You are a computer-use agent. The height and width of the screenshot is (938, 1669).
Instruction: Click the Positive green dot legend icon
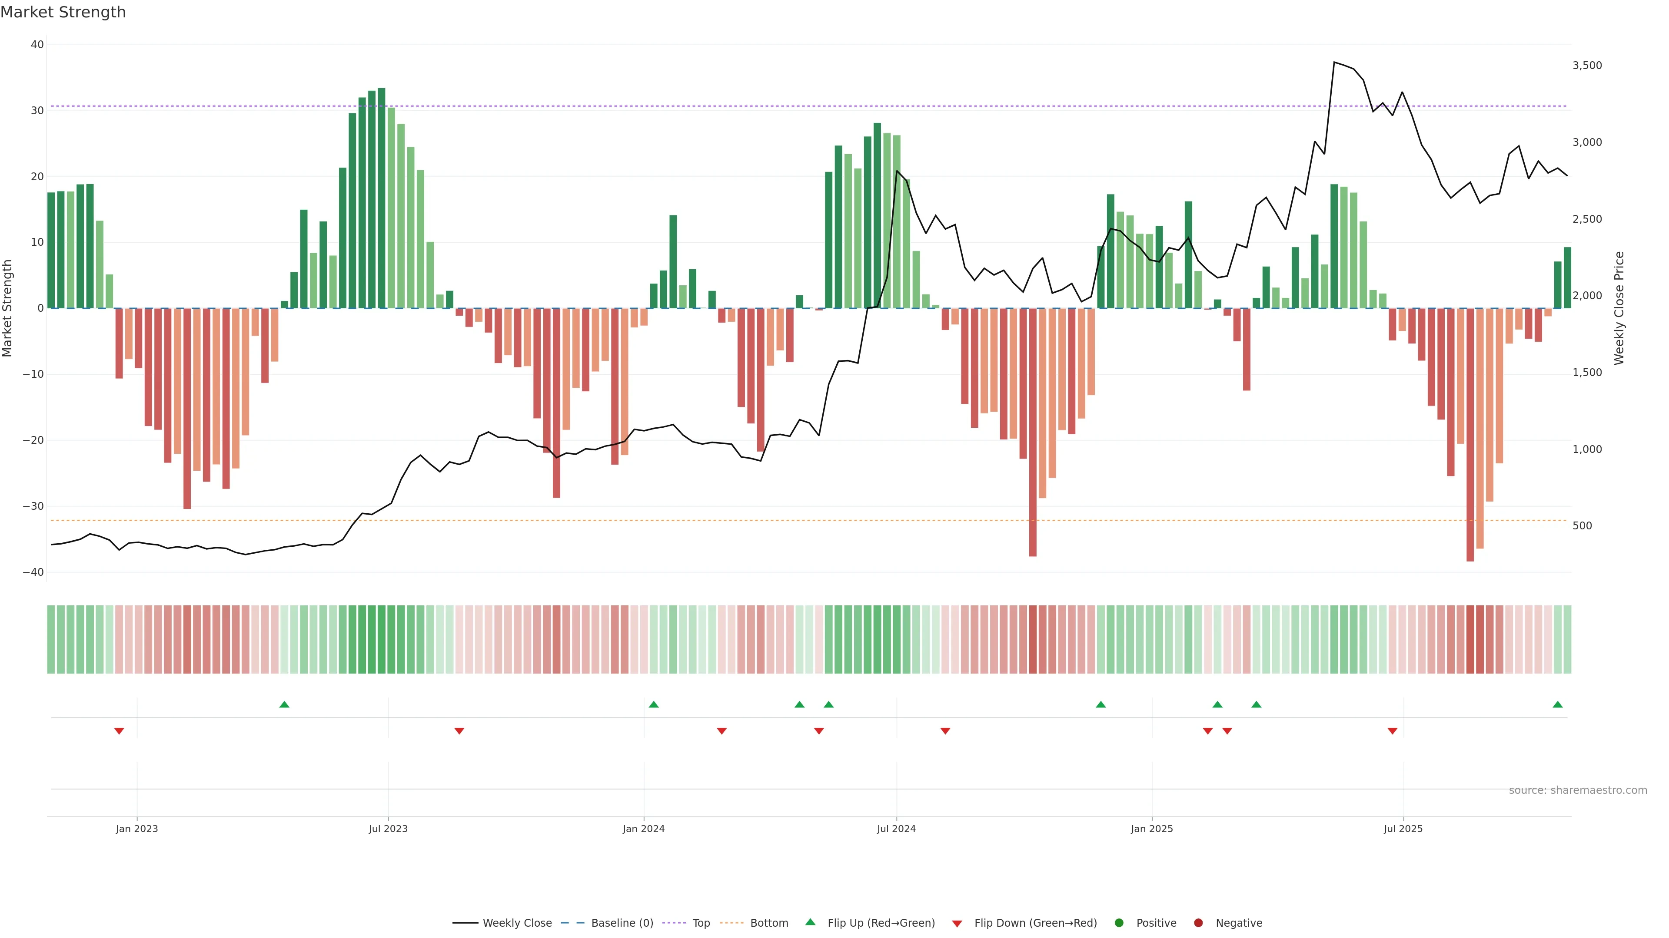[1119, 923]
